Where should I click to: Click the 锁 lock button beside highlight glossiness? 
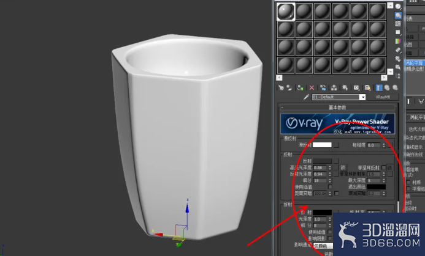click(x=343, y=167)
